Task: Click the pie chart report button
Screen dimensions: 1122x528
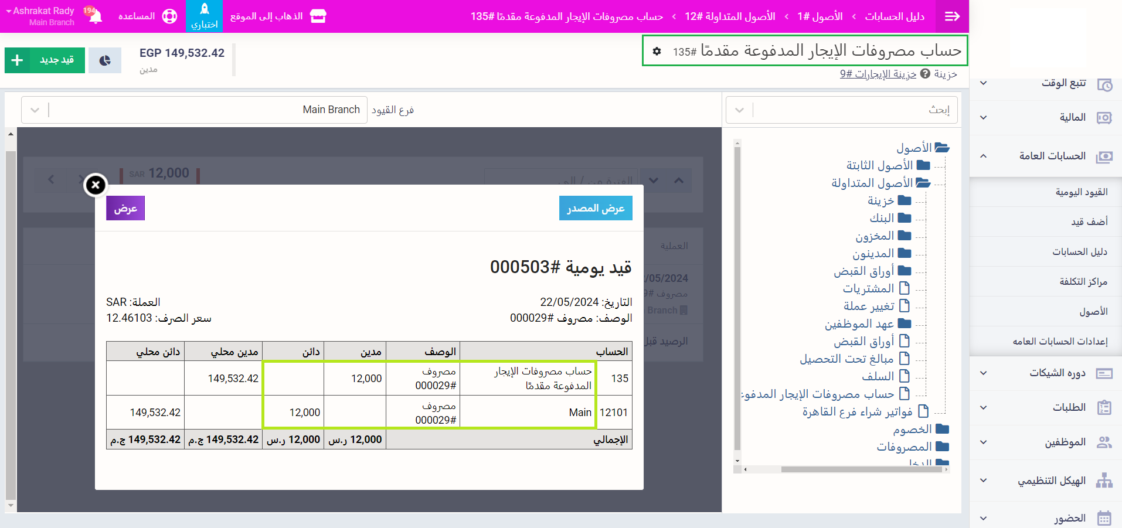Action: click(105, 60)
